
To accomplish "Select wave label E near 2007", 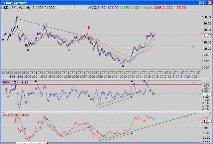I will pos(88,31).
